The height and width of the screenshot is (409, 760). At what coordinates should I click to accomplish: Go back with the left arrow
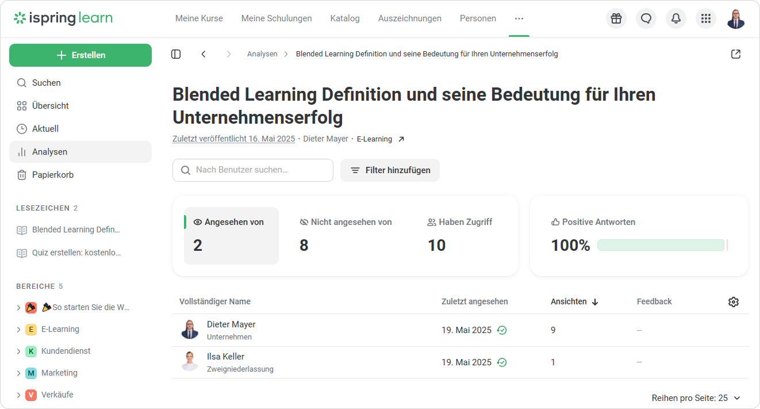(x=204, y=54)
